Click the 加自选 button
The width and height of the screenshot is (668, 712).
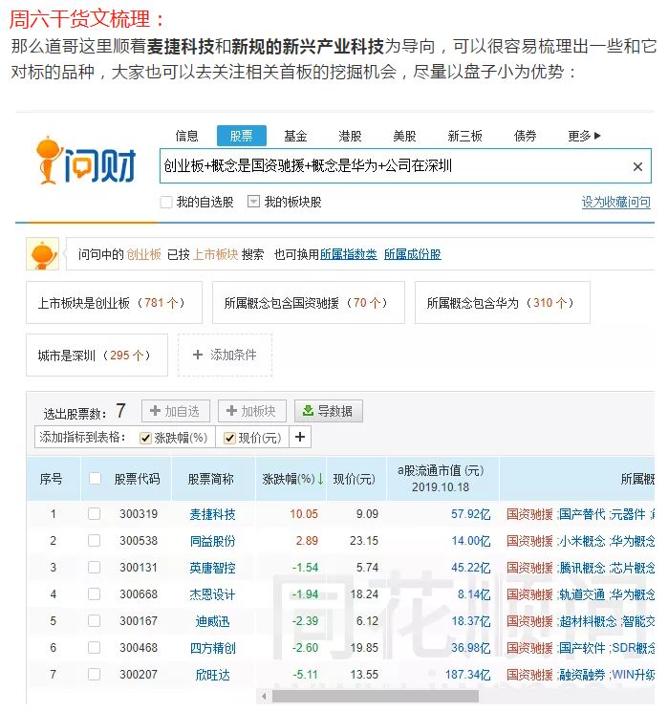click(176, 411)
